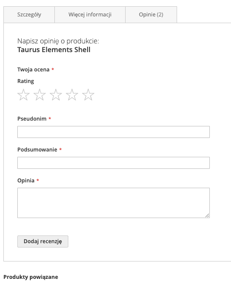The image size is (231, 303).
Task: Click the Rating label text
Action: pos(26,81)
